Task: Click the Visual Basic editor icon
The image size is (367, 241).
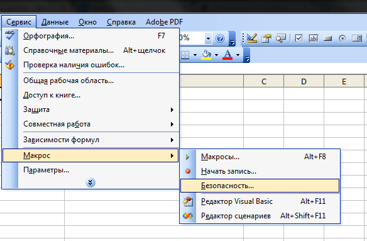Action: point(188,201)
